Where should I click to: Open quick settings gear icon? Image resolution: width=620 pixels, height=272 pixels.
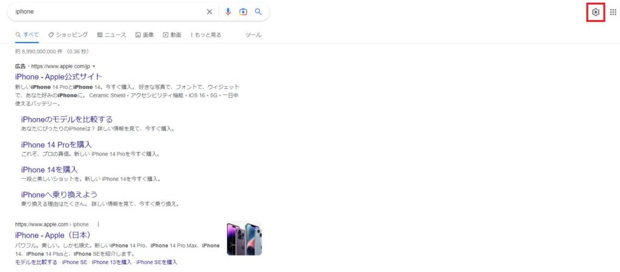(596, 12)
